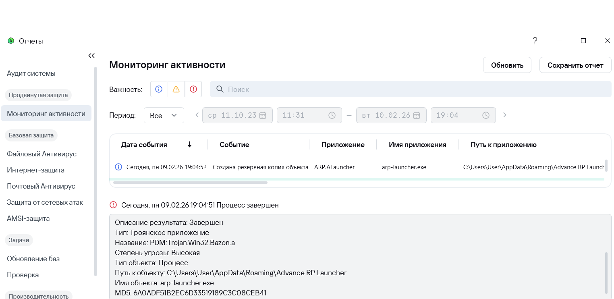Screen dimensions: 614x299
Task: Go to previous period with left arrow
Action: click(x=197, y=115)
